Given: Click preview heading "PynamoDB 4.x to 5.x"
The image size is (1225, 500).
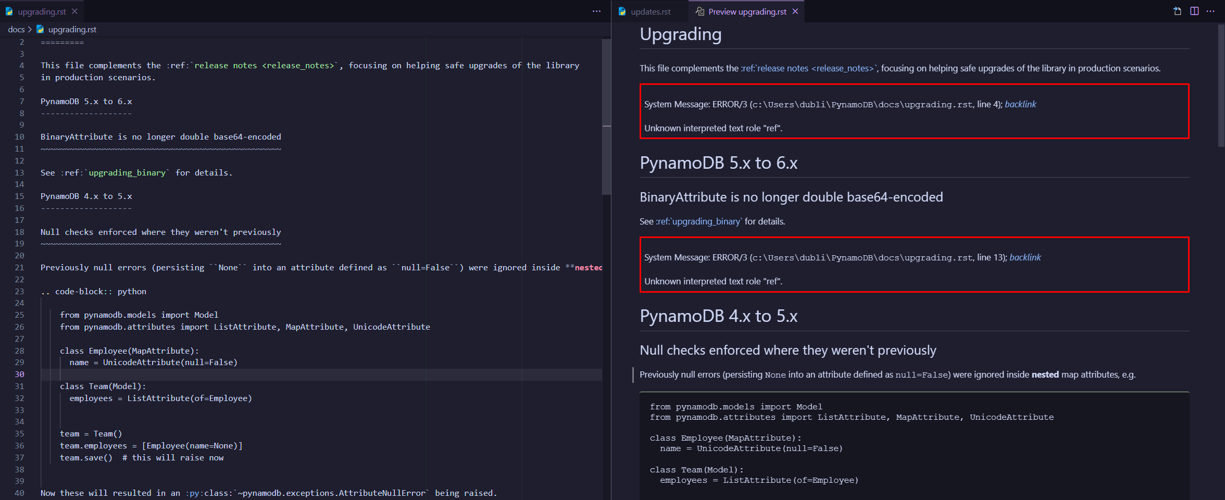Looking at the screenshot, I should [718, 316].
